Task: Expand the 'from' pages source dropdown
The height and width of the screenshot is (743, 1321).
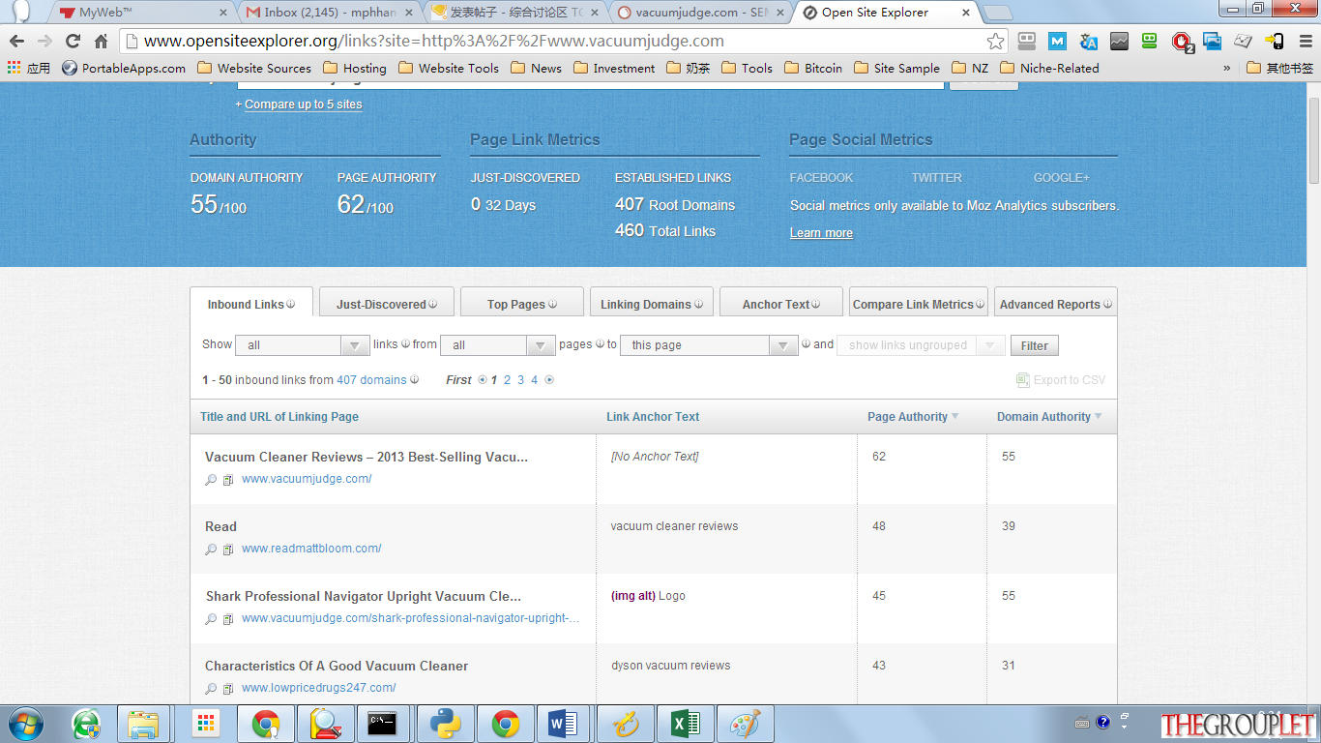Action: coord(497,345)
